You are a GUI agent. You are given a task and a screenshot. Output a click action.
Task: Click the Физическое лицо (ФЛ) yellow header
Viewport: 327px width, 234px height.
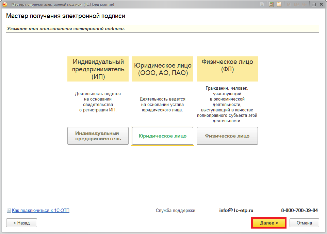[227, 69]
